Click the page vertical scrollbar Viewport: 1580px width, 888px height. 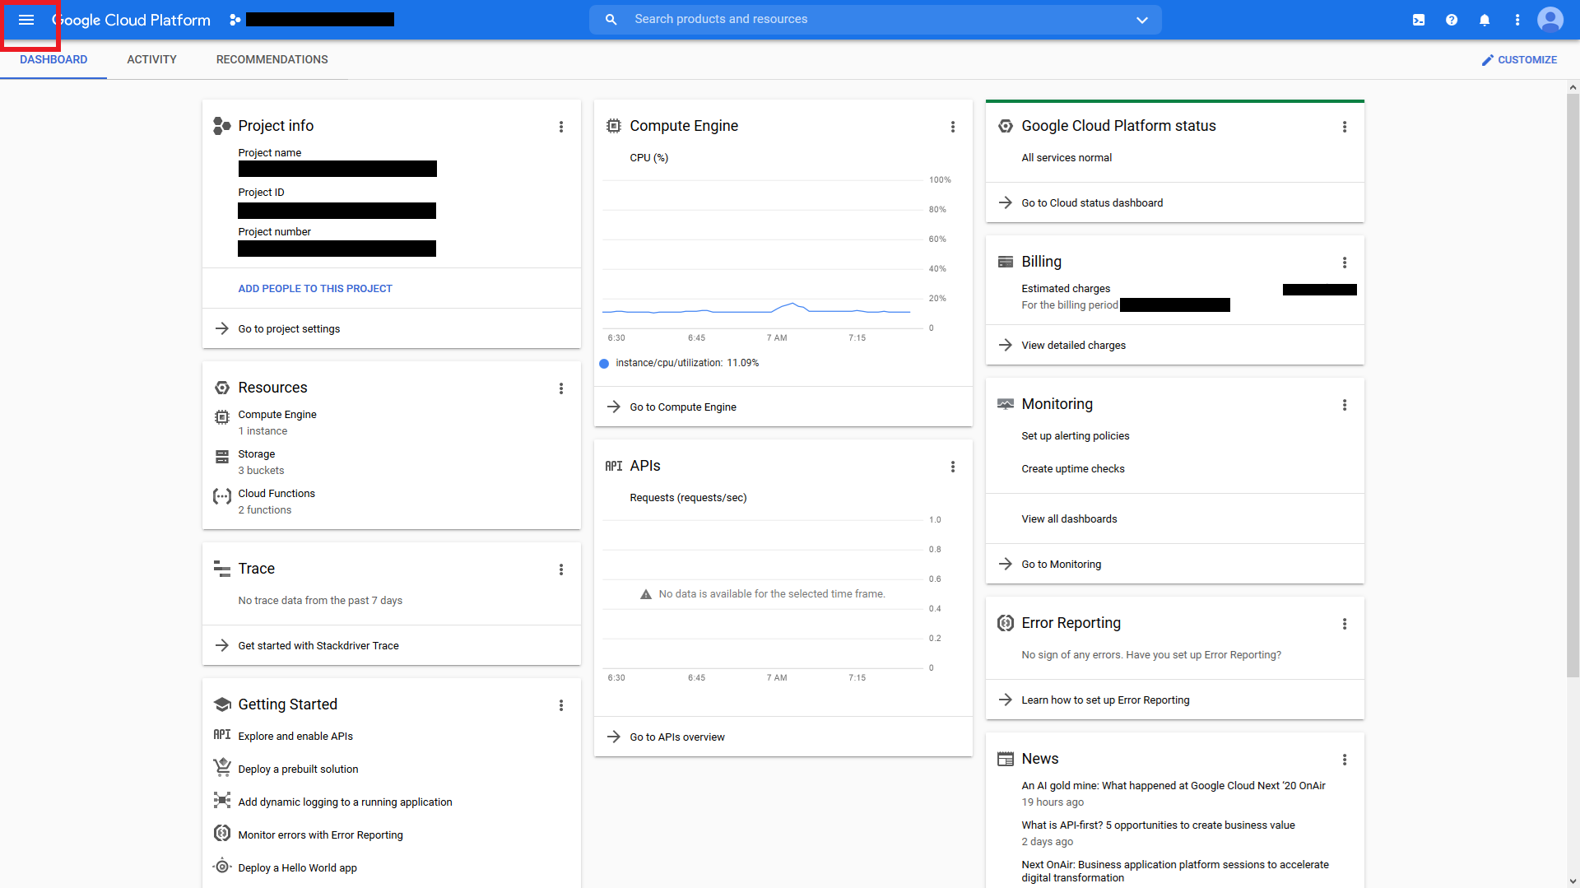click(x=1573, y=385)
